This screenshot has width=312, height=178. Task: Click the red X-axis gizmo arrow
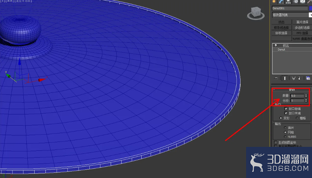pos(42,80)
